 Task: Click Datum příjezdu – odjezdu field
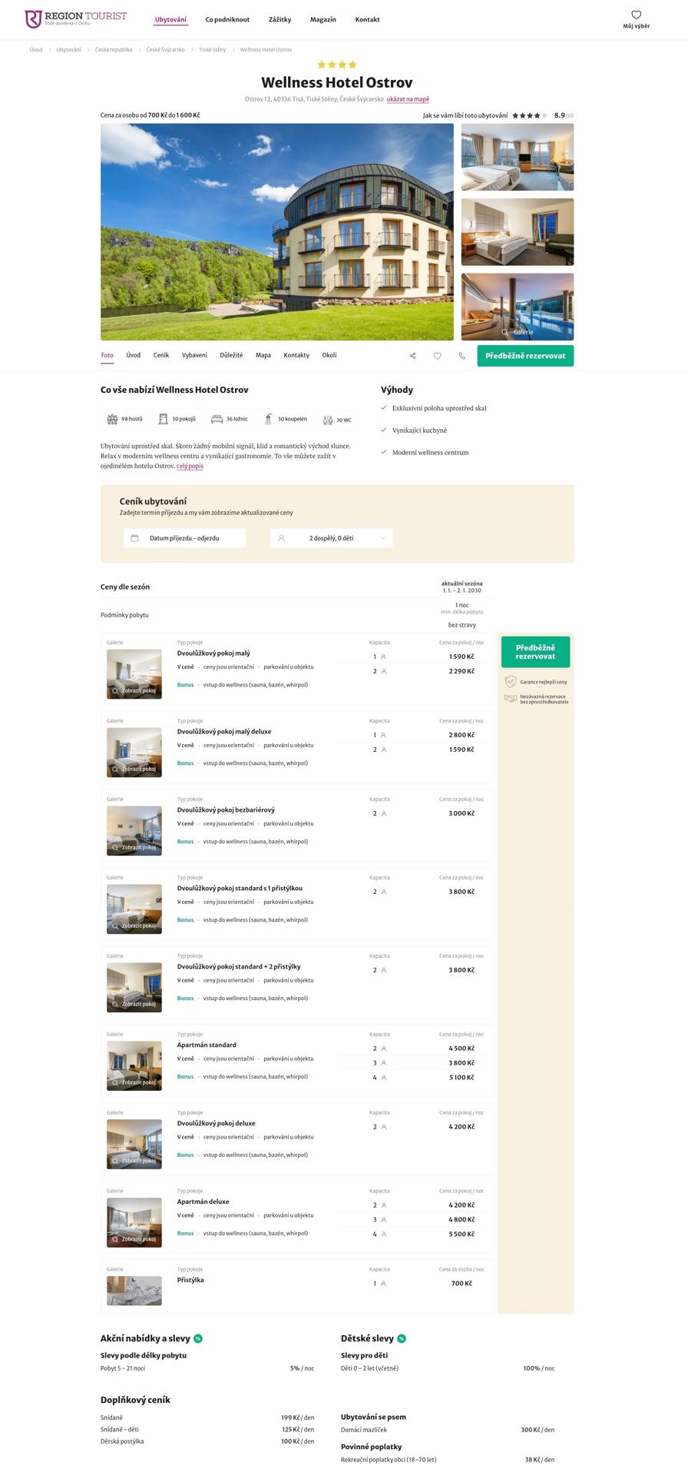click(184, 538)
